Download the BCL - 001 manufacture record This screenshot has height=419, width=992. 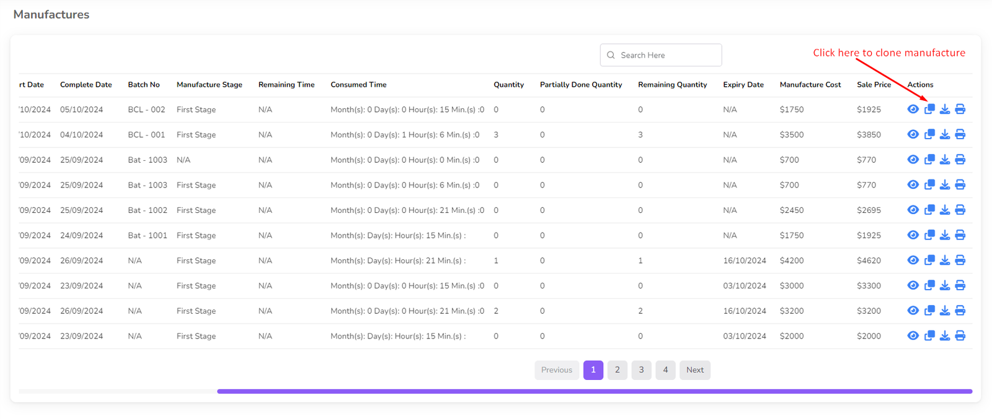(x=944, y=134)
